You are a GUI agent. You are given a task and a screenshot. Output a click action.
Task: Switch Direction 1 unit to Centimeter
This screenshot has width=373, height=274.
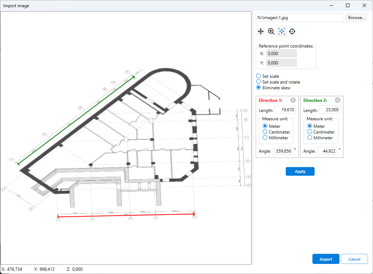pos(264,132)
